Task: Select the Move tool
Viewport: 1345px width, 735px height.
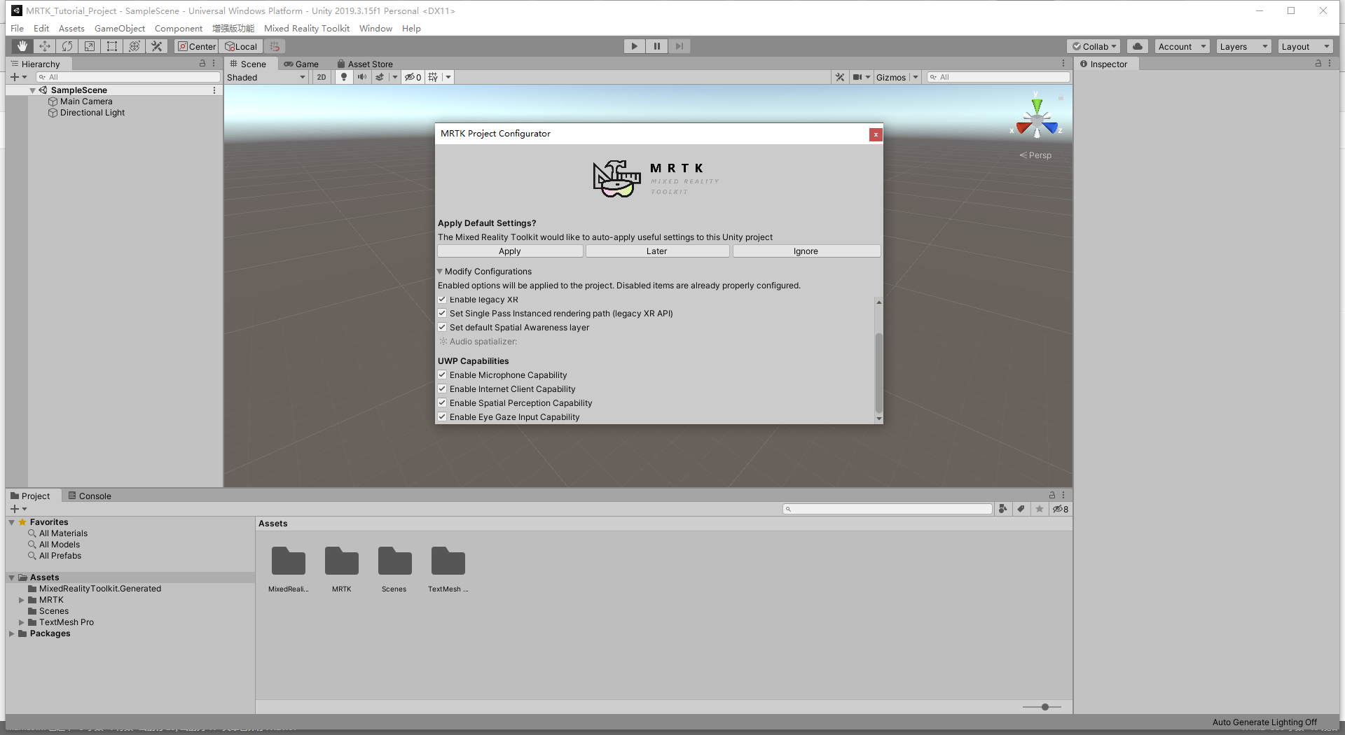Action: [45, 46]
